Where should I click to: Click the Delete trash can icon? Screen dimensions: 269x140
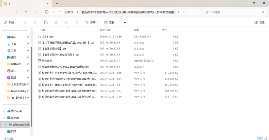[x=76, y=23]
